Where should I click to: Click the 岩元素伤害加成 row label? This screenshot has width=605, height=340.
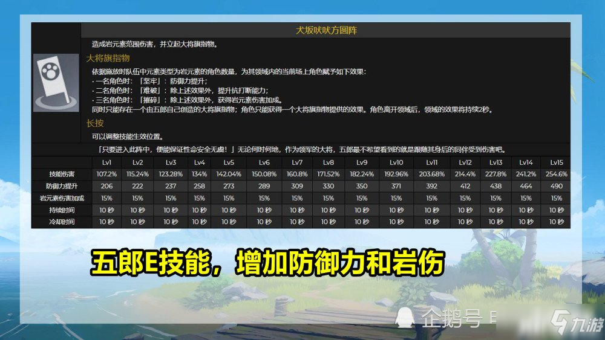pos(62,198)
